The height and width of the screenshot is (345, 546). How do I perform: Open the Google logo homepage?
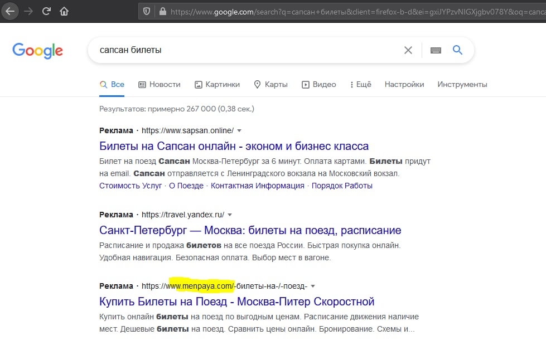(x=37, y=51)
